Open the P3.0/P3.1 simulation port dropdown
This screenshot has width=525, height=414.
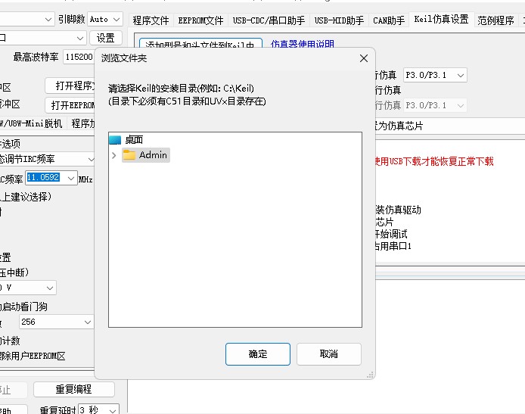coord(435,75)
